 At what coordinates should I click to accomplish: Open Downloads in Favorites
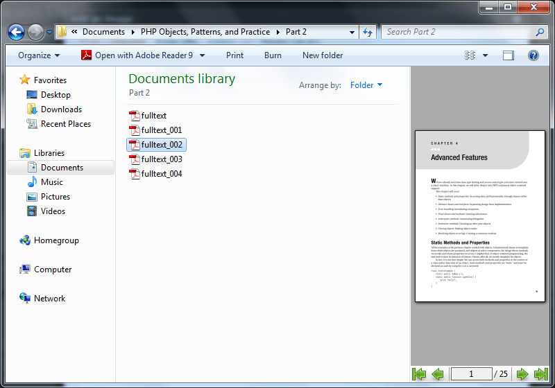coord(61,109)
